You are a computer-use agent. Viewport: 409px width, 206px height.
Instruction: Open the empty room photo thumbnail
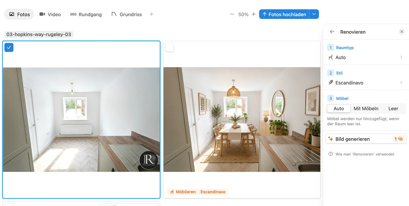[x=81, y=119]
